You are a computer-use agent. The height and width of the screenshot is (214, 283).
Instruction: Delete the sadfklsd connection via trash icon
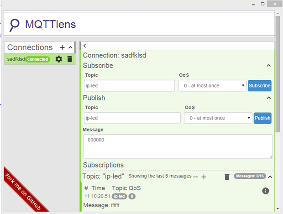tap(69, 59)
